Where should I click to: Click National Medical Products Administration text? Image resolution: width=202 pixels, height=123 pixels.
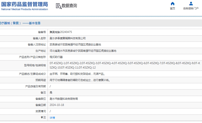click(25, 9)
